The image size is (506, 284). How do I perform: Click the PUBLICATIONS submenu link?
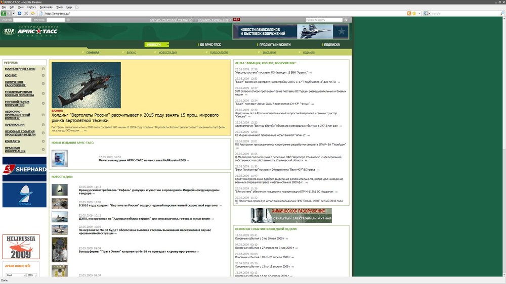point(219,52)
